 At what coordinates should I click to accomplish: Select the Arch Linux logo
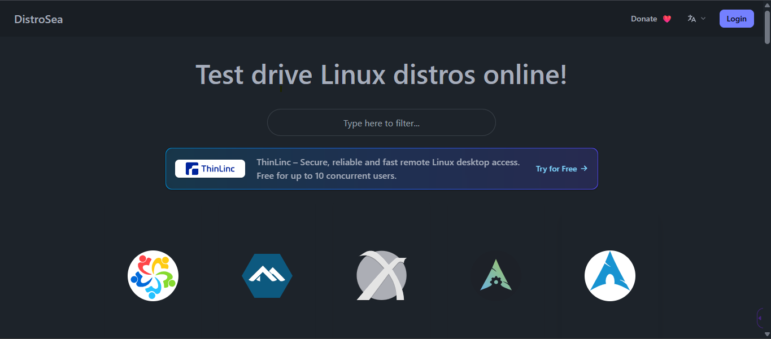coord(609,276)
